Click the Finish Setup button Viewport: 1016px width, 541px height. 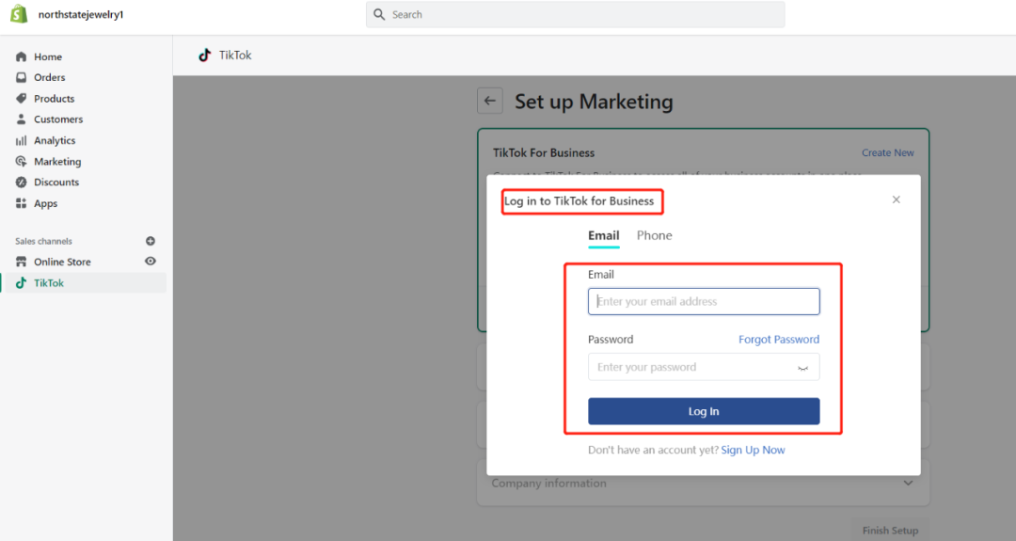pos(890,530)
